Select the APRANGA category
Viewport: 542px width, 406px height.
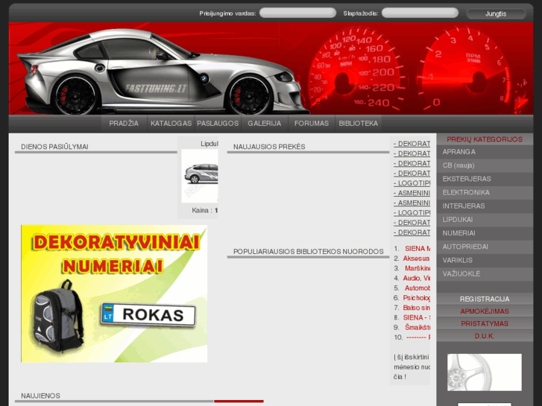[x=485, y=152]
